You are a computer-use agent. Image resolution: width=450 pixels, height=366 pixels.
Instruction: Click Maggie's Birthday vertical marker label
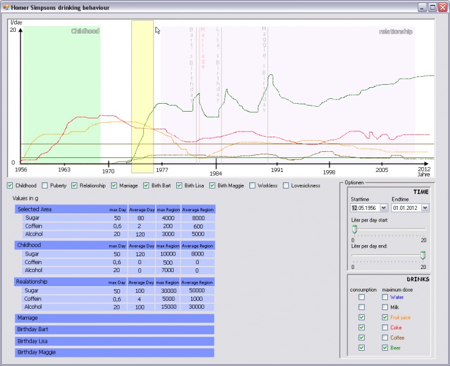coord(264,70)
